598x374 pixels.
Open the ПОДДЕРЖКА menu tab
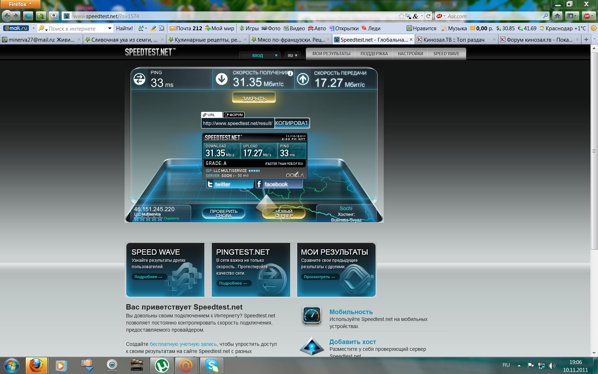[x=374, y=54]
